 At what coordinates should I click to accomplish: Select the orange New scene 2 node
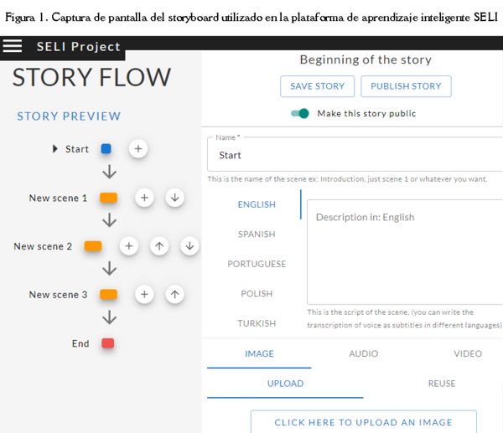[93, 246]
